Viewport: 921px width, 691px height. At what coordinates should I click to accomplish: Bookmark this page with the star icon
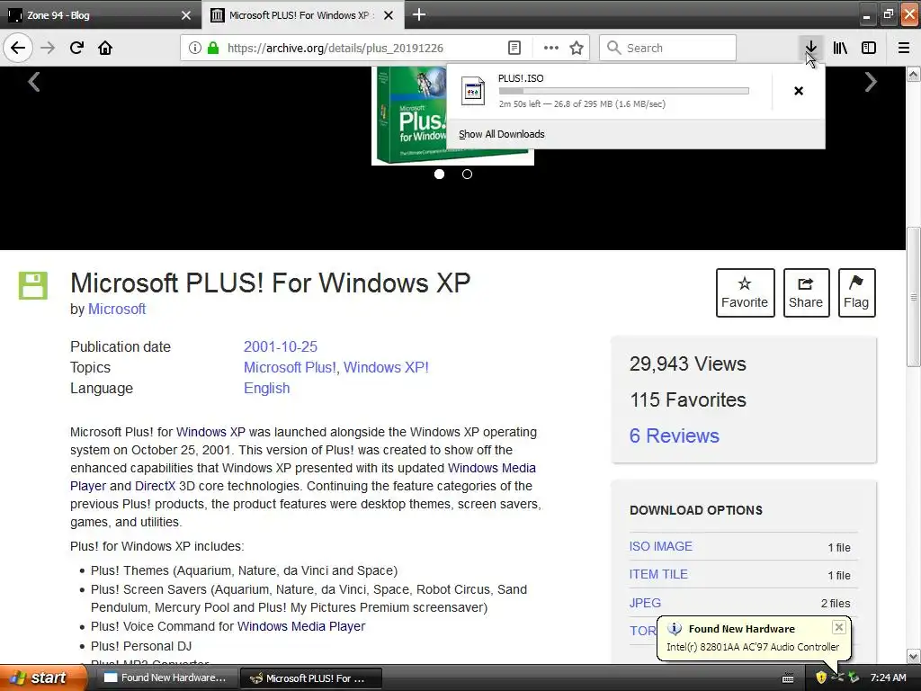577,48
